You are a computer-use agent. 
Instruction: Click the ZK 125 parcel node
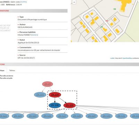33,116
